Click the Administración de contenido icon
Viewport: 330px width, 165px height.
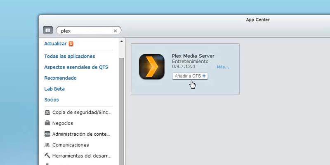[47, 134]
